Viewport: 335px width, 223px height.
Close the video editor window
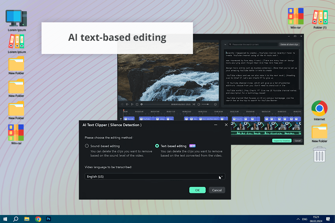(x=301, y=36)
